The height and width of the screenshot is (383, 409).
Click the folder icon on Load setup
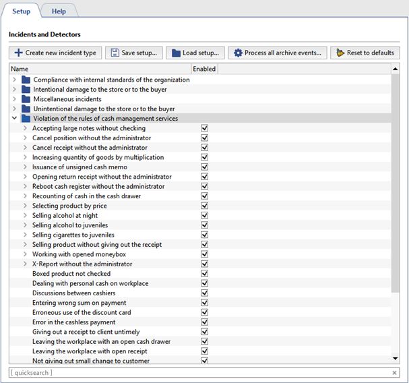pos(175,53)
